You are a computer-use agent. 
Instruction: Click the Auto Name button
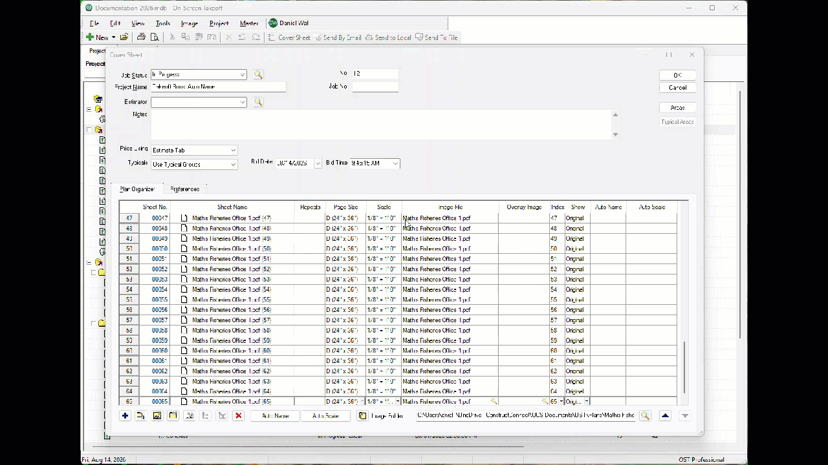tap(276, 416)
